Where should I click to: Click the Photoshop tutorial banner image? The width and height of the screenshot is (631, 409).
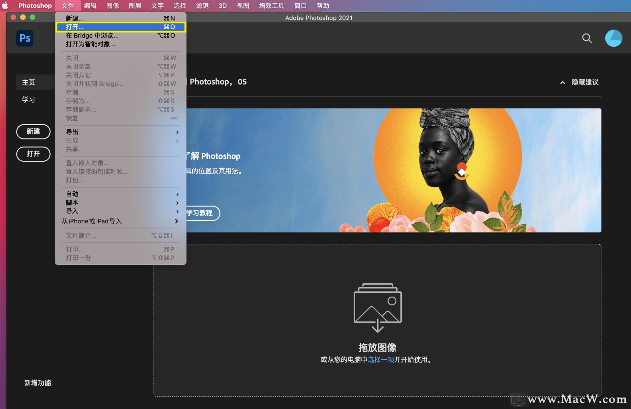[x=394, y=170]
